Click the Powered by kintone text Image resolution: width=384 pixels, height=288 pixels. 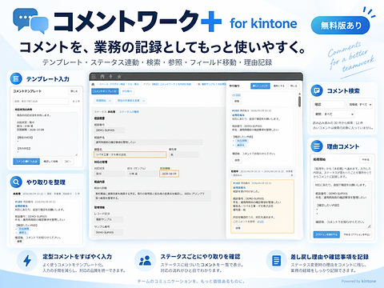pyautogui.click(x=358, y=281)
